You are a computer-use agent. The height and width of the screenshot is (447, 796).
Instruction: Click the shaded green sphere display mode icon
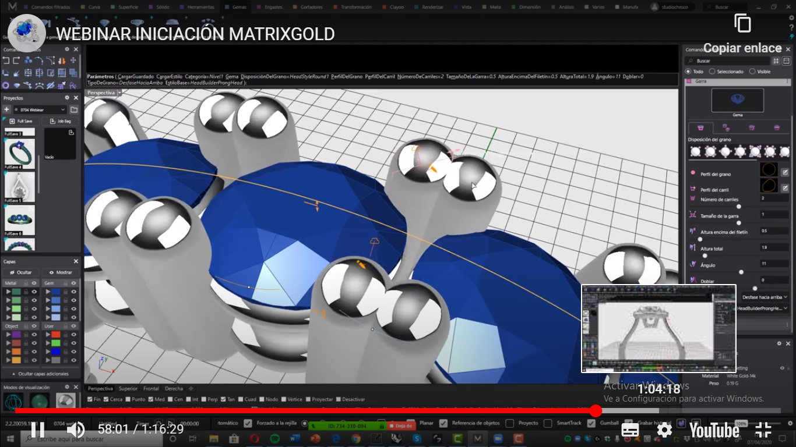pyautogui.click(x=38, y=401)
